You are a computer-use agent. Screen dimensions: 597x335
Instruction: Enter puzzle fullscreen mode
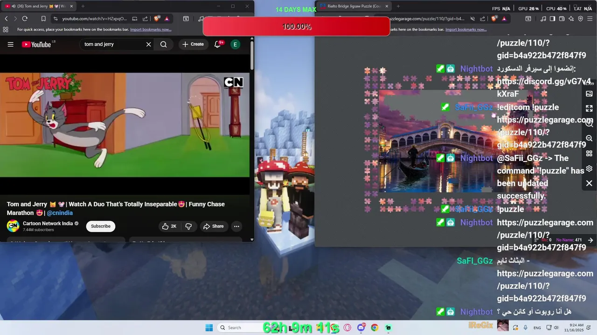coord(589,108)
